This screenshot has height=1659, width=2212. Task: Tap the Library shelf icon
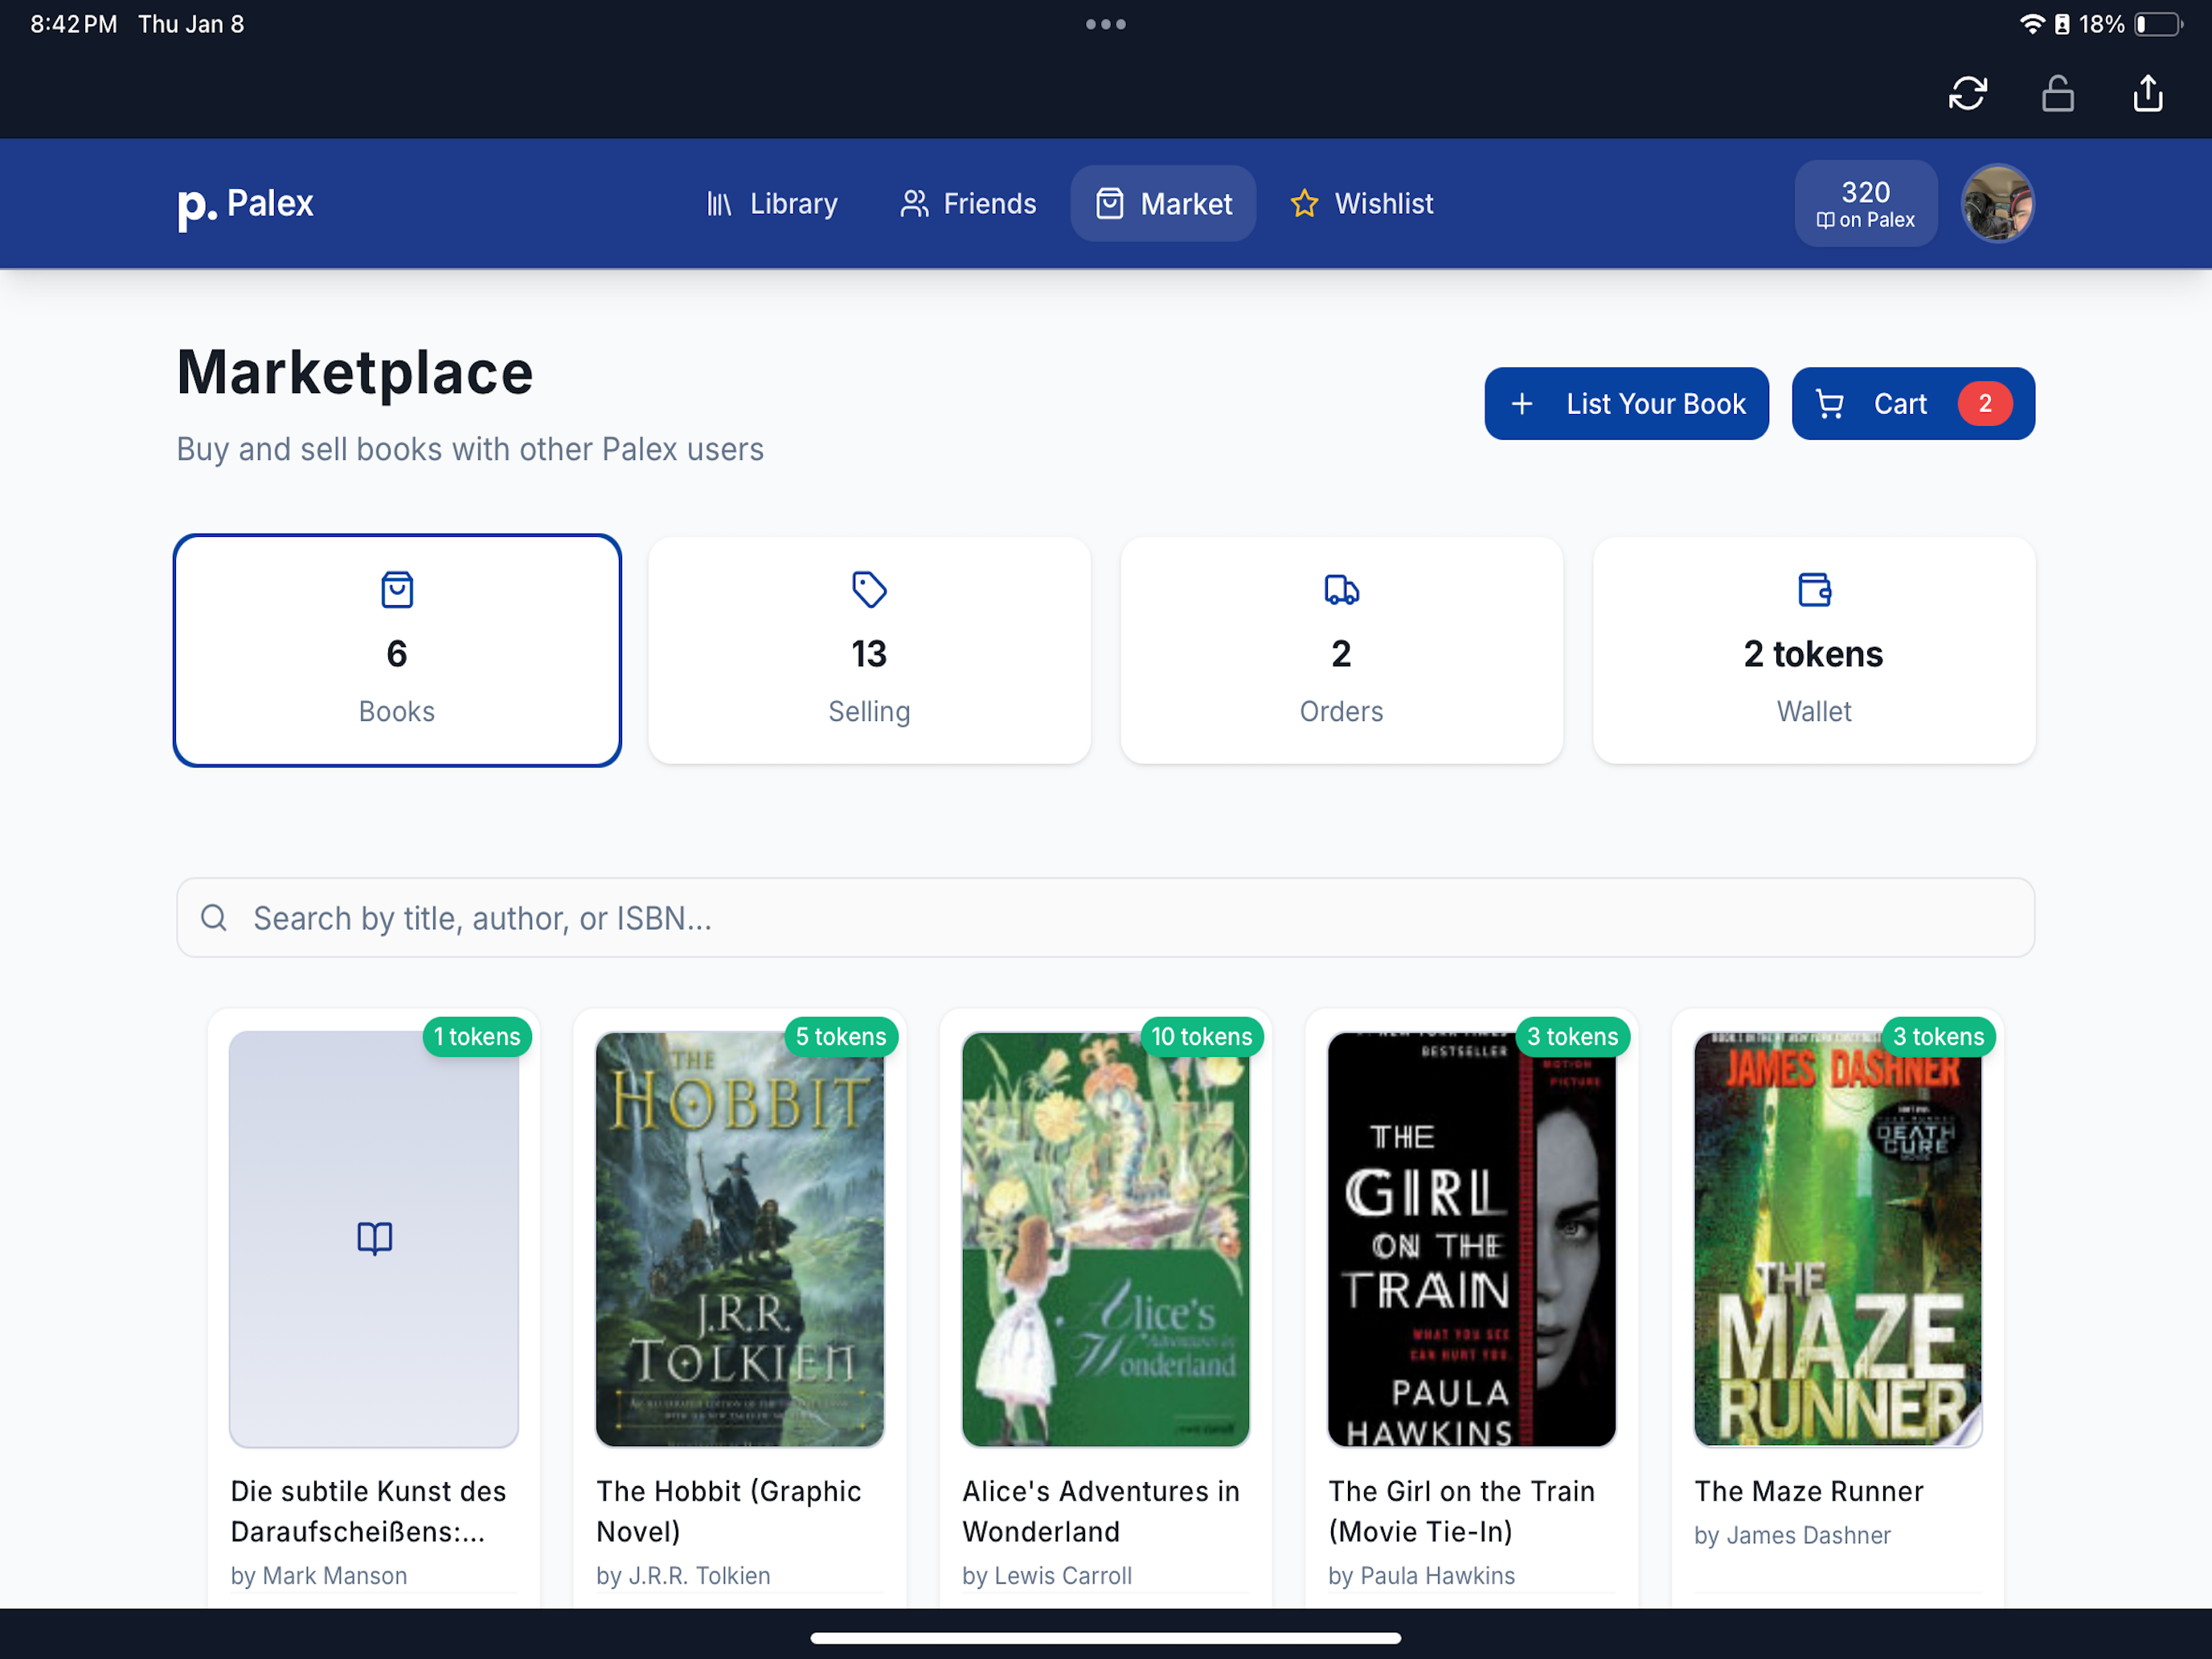pos(719,204)
